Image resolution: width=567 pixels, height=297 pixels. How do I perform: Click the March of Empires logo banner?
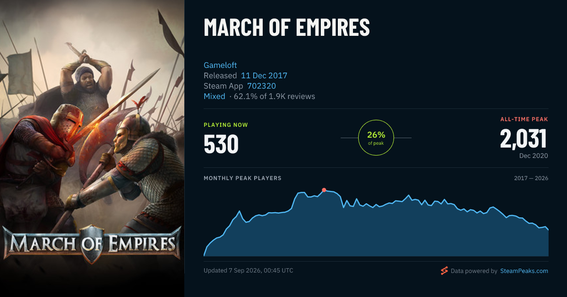pos(91,244)
